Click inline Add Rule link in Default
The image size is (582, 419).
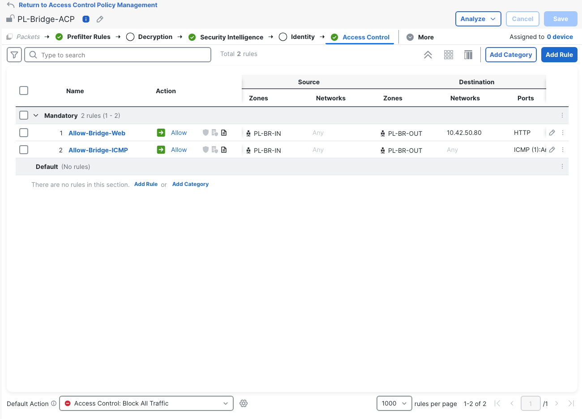(x=146, y=184)
